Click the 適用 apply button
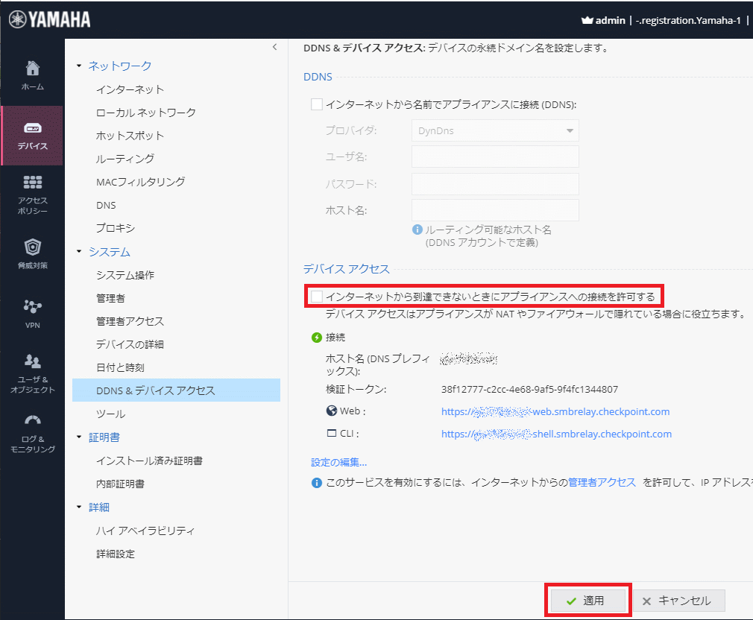753x620 pixels. pyautogui.click(x=588, y=600)
